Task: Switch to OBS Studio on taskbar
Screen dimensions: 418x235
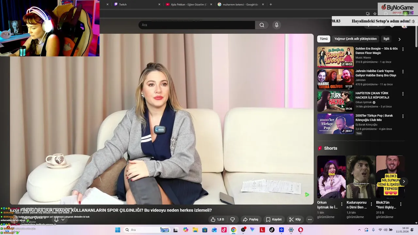Action: point(243,230)
